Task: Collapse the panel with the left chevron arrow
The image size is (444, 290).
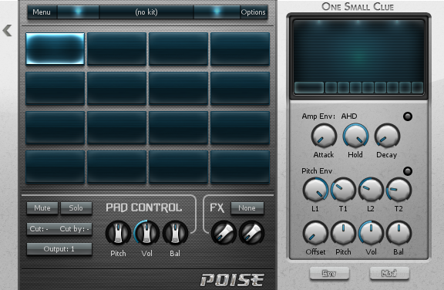Action: pos(8,30)
